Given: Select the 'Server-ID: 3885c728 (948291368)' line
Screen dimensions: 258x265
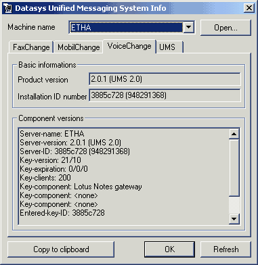Looking at the screenshot, I should pos(74,151).
